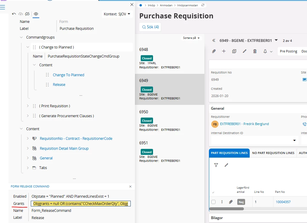This screenshot has height=223, width=307.
Task: Open the filter funnel for requisition lines
Action: (216, 165)
